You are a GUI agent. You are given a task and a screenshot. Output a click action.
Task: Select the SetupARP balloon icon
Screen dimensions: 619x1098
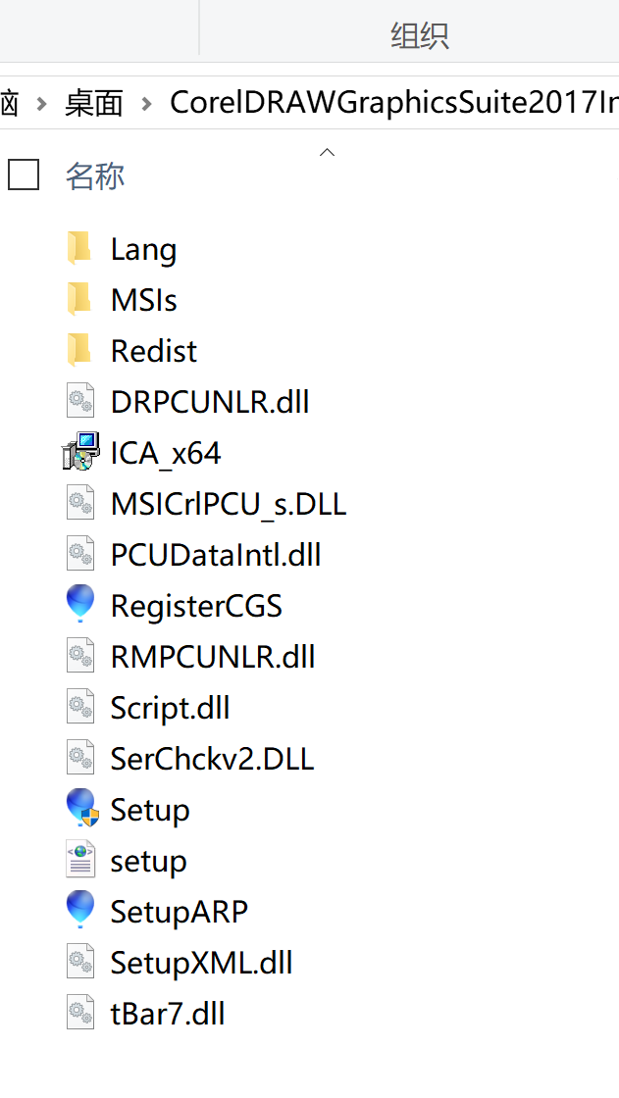pyautogui.click(x=79, y=910)
